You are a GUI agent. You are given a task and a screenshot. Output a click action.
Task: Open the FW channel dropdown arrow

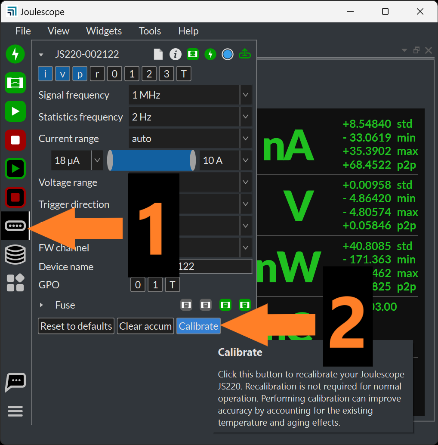(x=246, y=247)
